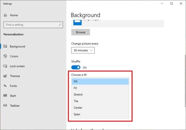
Task: Minimize the Settings window
Action: tap(162, 3)
